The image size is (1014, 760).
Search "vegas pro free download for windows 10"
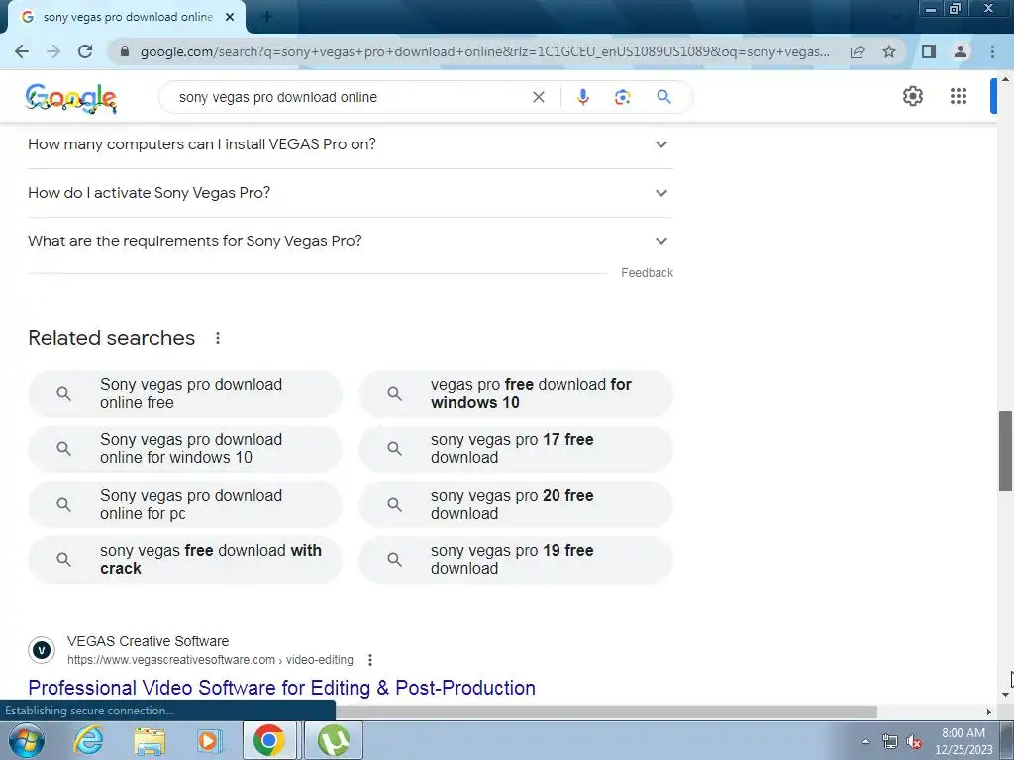click(x=515, y=393)
